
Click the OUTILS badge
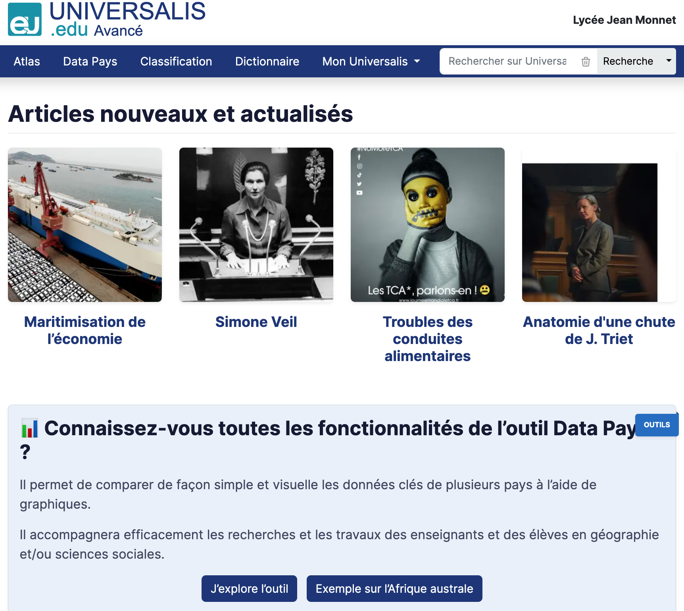click(657, 425)
